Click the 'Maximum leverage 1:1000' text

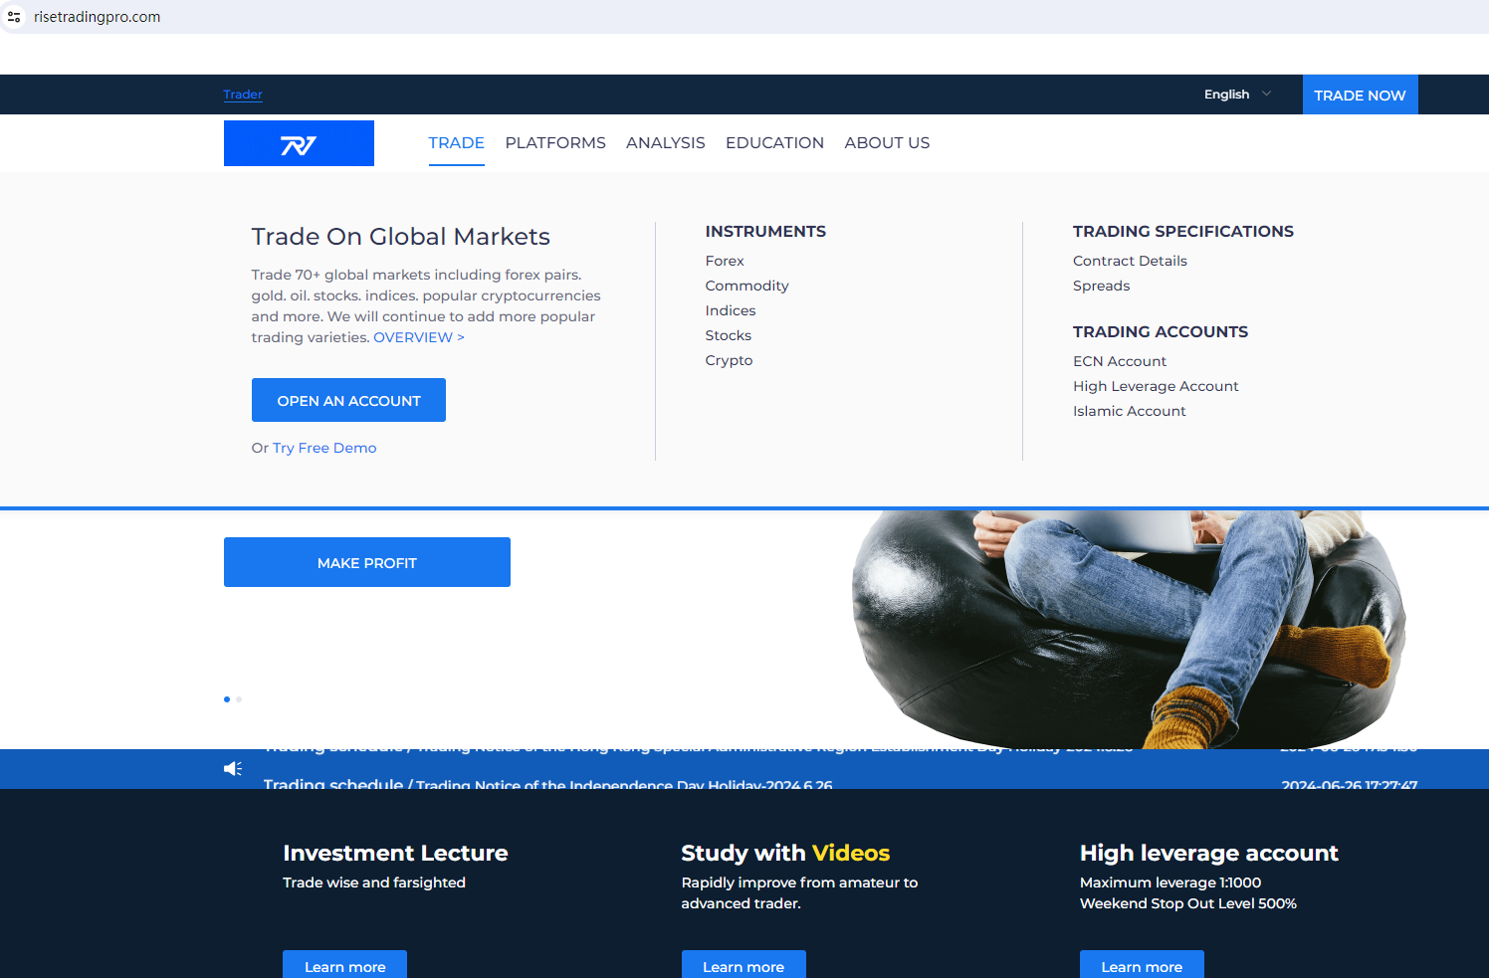(1170, 882)
